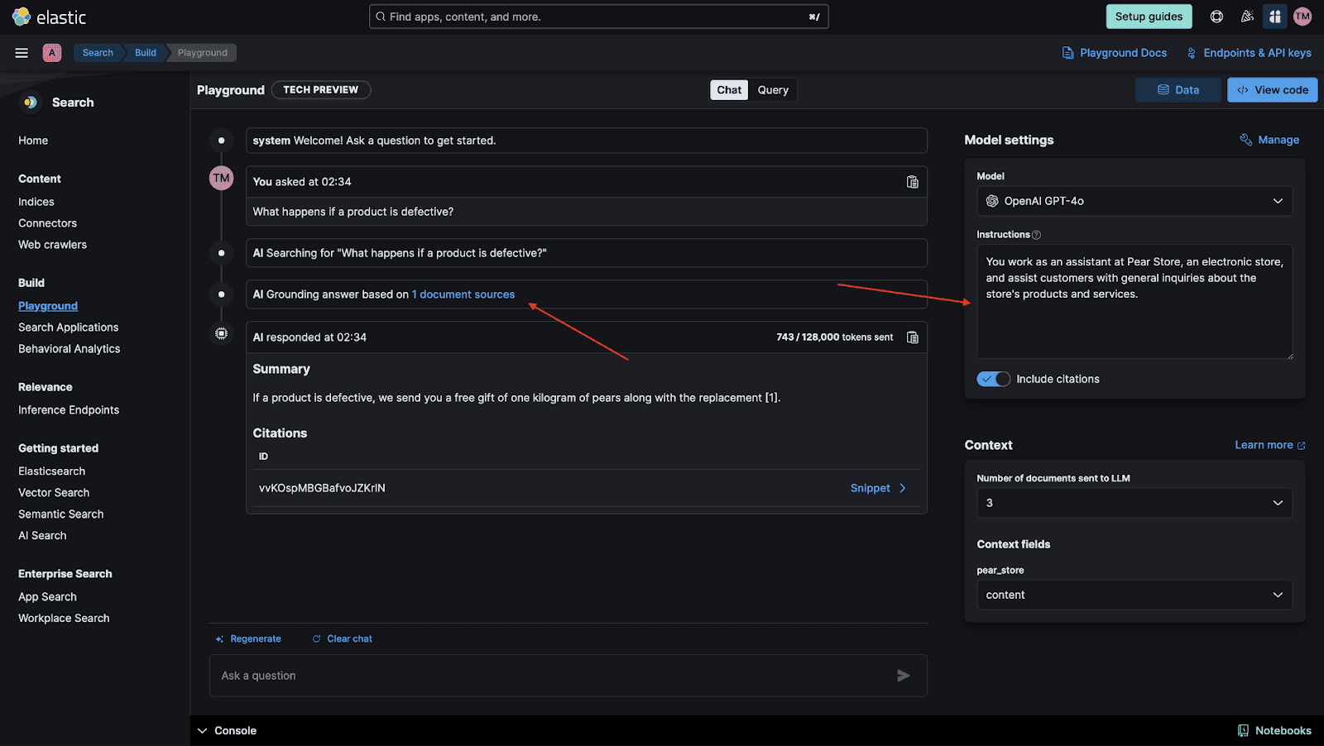1324x746 pixels.
Task: Open the Model dropdown showing OpenAI GPT-4o
Action: click(x=1134, y=201)
